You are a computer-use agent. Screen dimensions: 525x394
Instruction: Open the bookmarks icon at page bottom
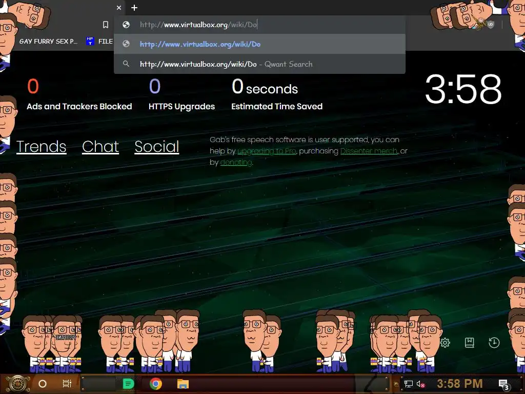(470, 342)
